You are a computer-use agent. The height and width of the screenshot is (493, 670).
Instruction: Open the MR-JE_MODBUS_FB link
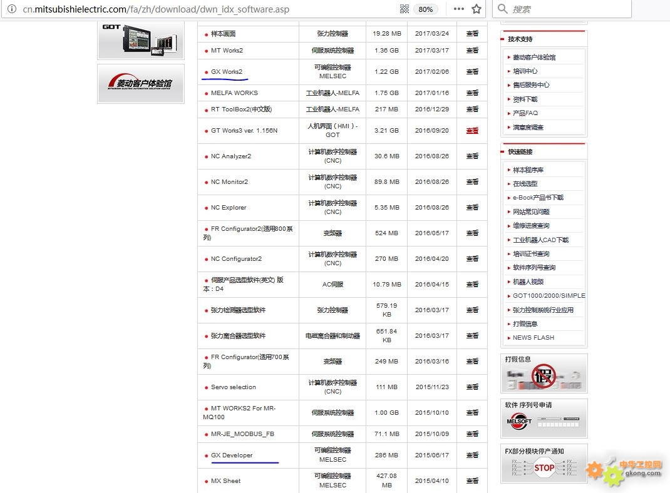click(x=242, y=434)
